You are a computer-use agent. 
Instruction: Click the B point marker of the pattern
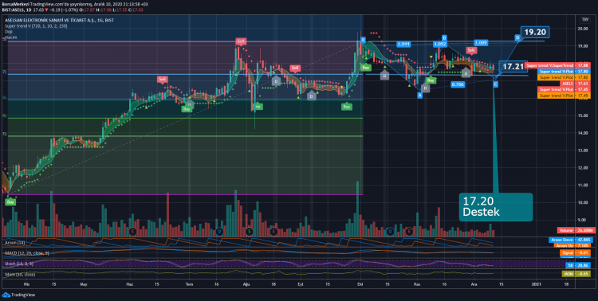tap(444, 37)
